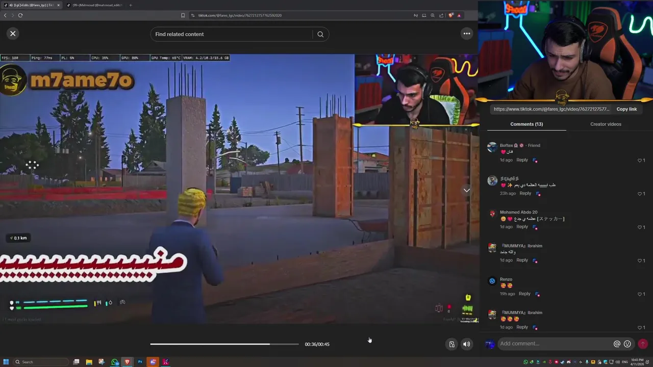This screenshot has width=653, height=367.
Task: Click the Brave browser taskbar icon
Action: pyautogui.click(x=127, y=362)
